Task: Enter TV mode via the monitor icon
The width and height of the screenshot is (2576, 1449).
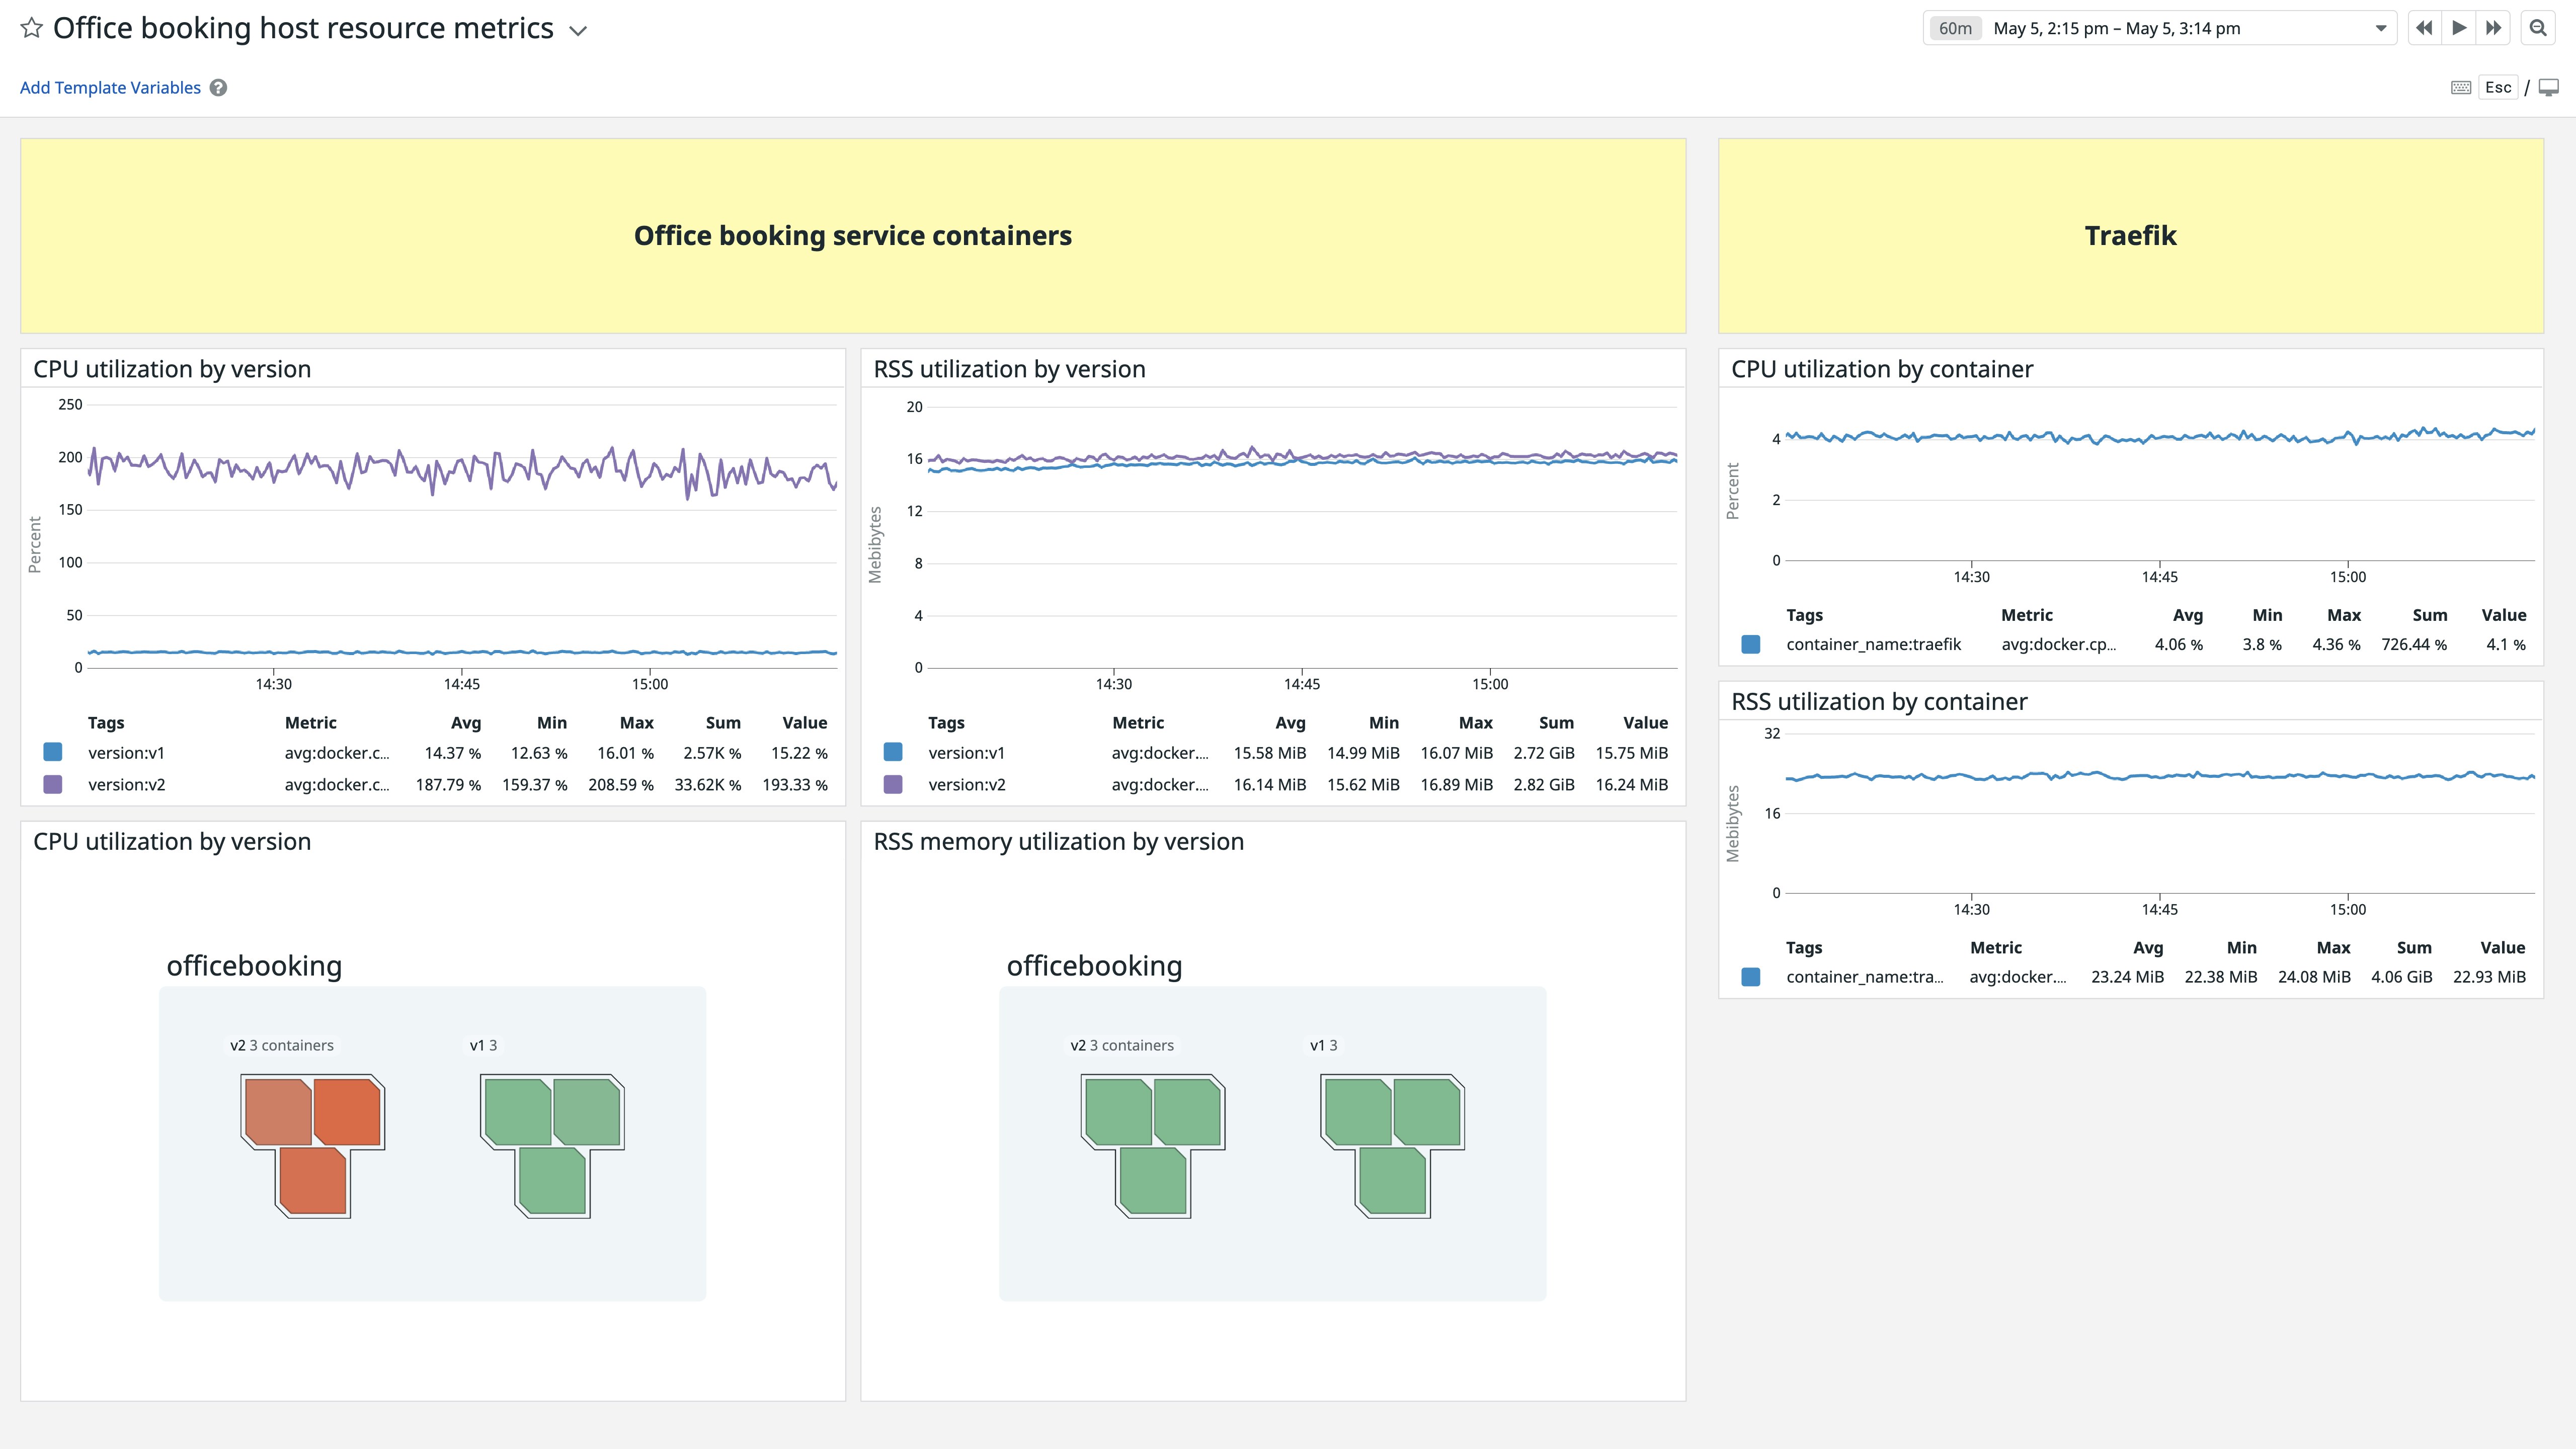Action: (2549, 87)
